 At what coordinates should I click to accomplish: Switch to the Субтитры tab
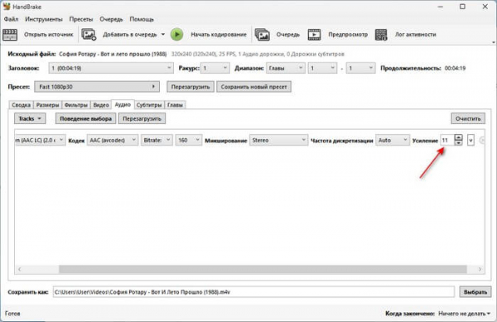tap(149, 105)
